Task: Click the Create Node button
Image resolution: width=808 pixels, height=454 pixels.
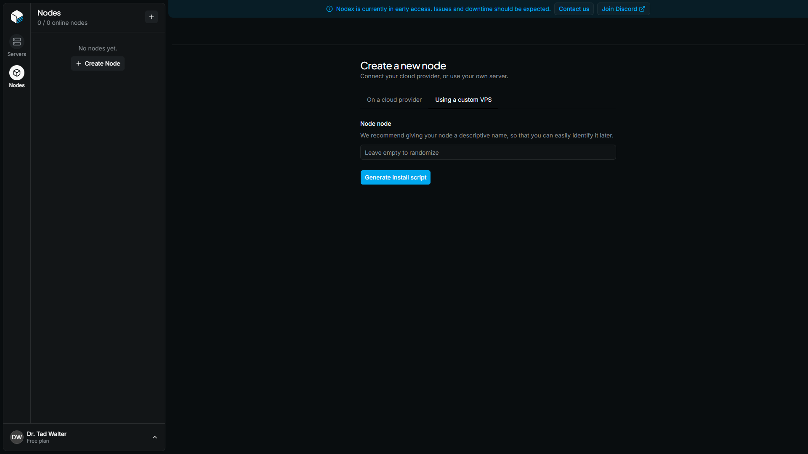Action: coord(98,63)
